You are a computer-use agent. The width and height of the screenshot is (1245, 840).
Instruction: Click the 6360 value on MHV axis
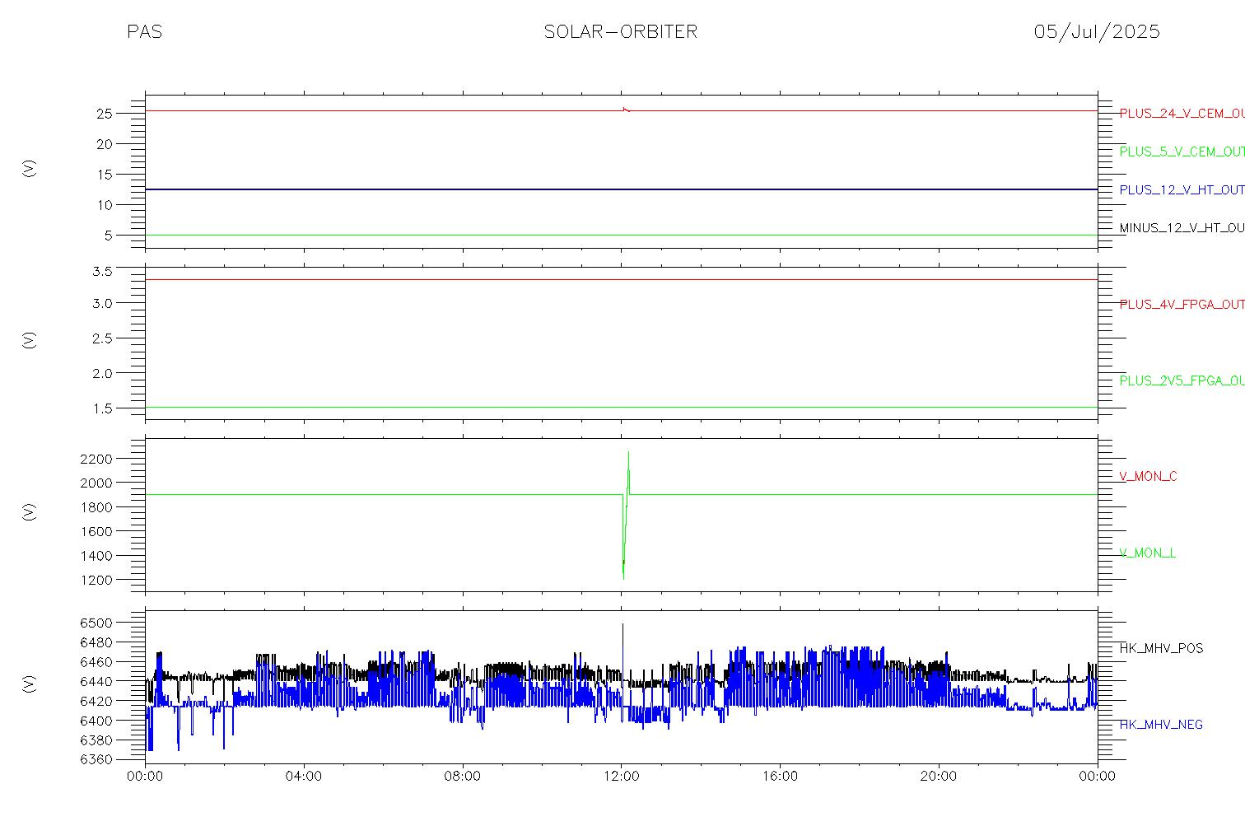pos(97,760)
